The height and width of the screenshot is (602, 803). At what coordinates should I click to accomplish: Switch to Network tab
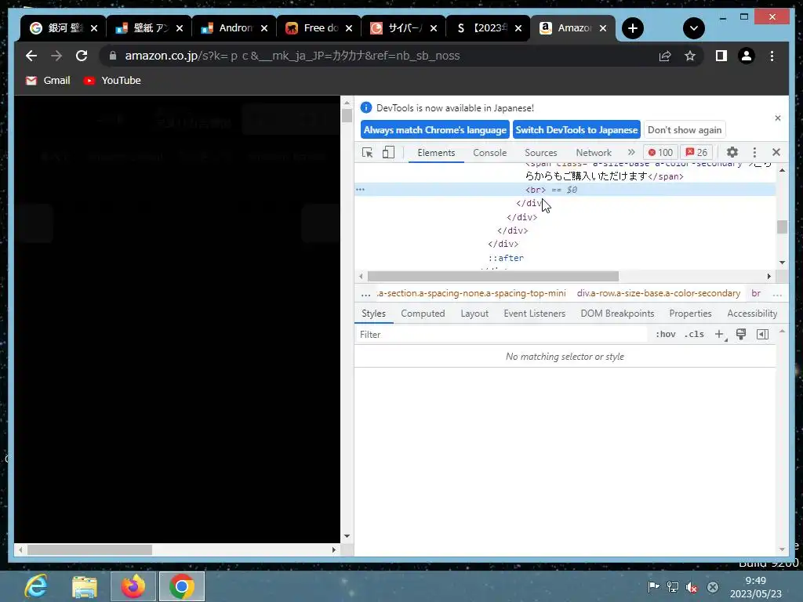(594, 153)
